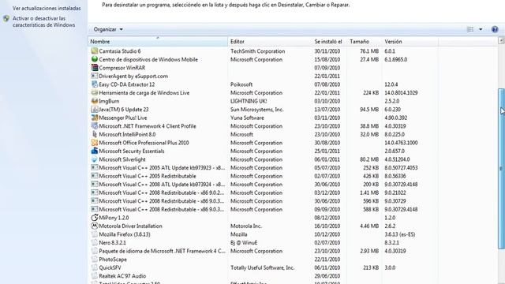
Task: Open the Organizar dropdown menu
Action: (108, 29)
